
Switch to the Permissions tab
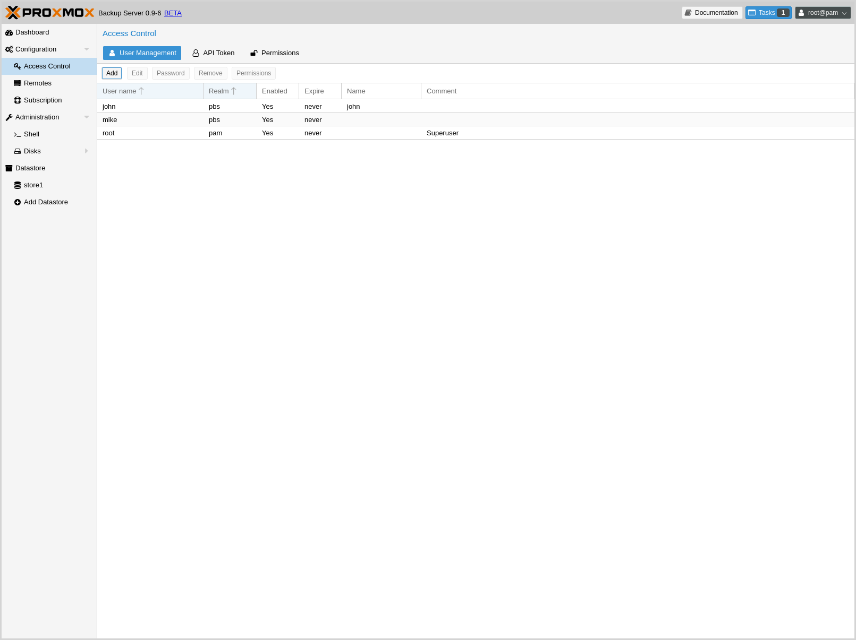275,53
